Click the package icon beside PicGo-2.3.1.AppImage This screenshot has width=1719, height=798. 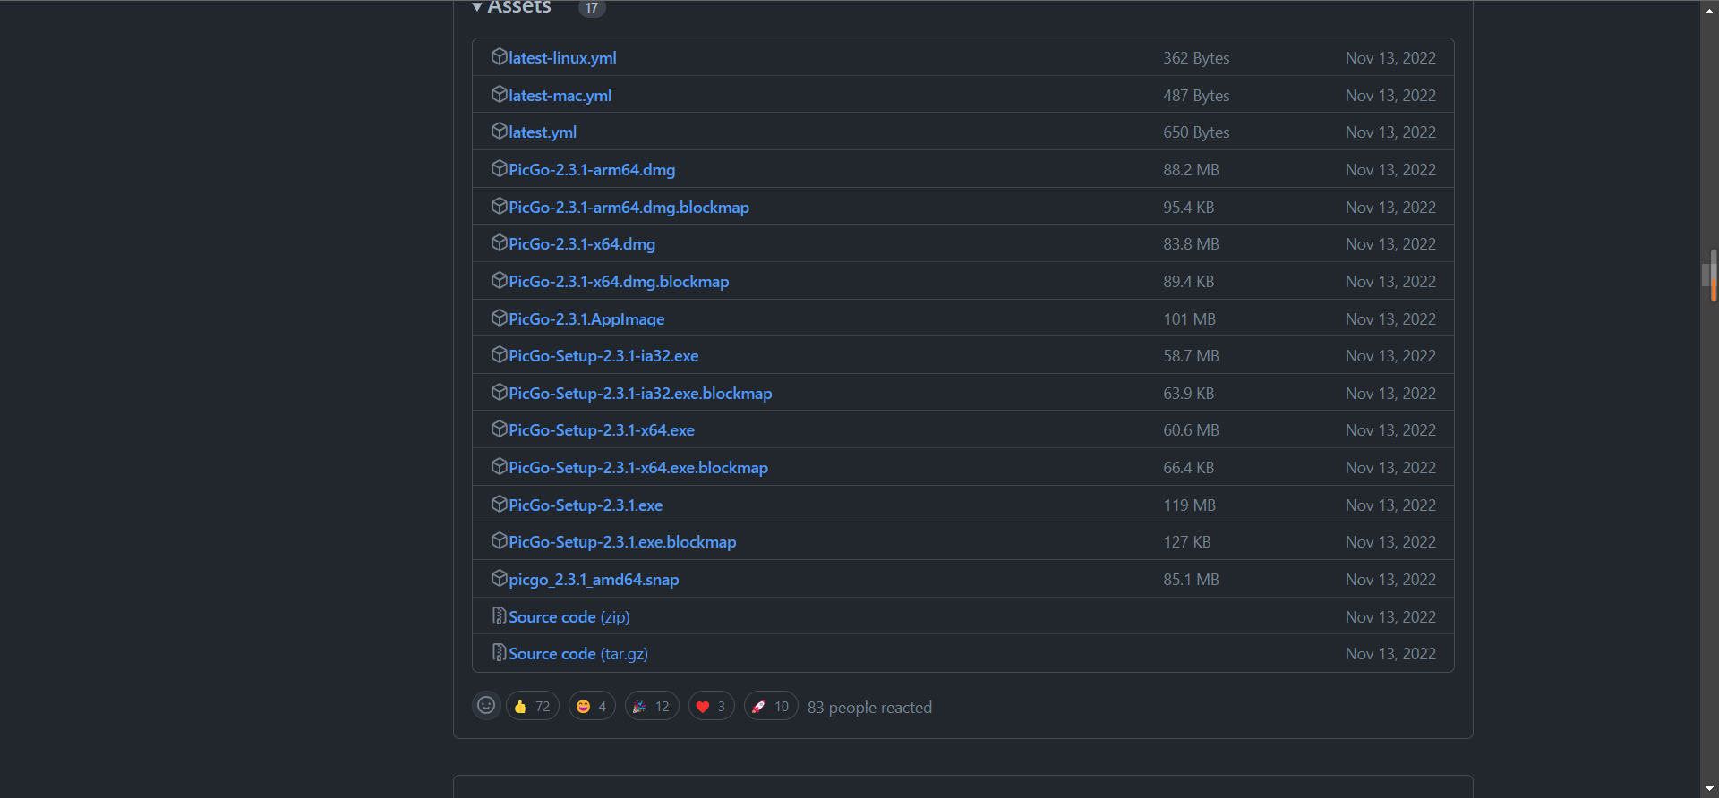pyautogui.click(x=500, y=318)
